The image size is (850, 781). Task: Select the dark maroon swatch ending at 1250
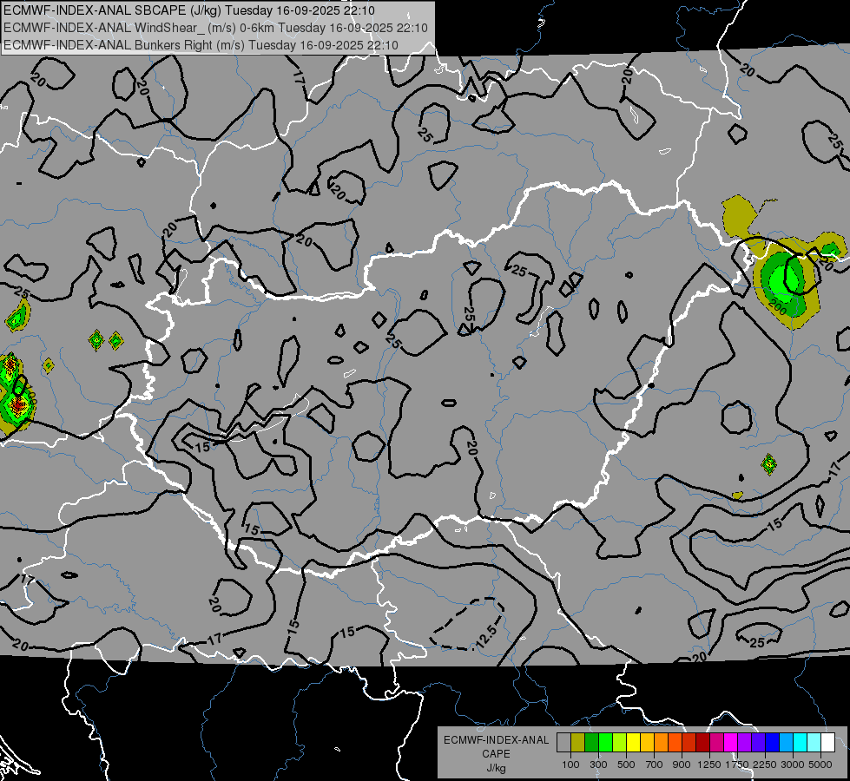[703, 742]
